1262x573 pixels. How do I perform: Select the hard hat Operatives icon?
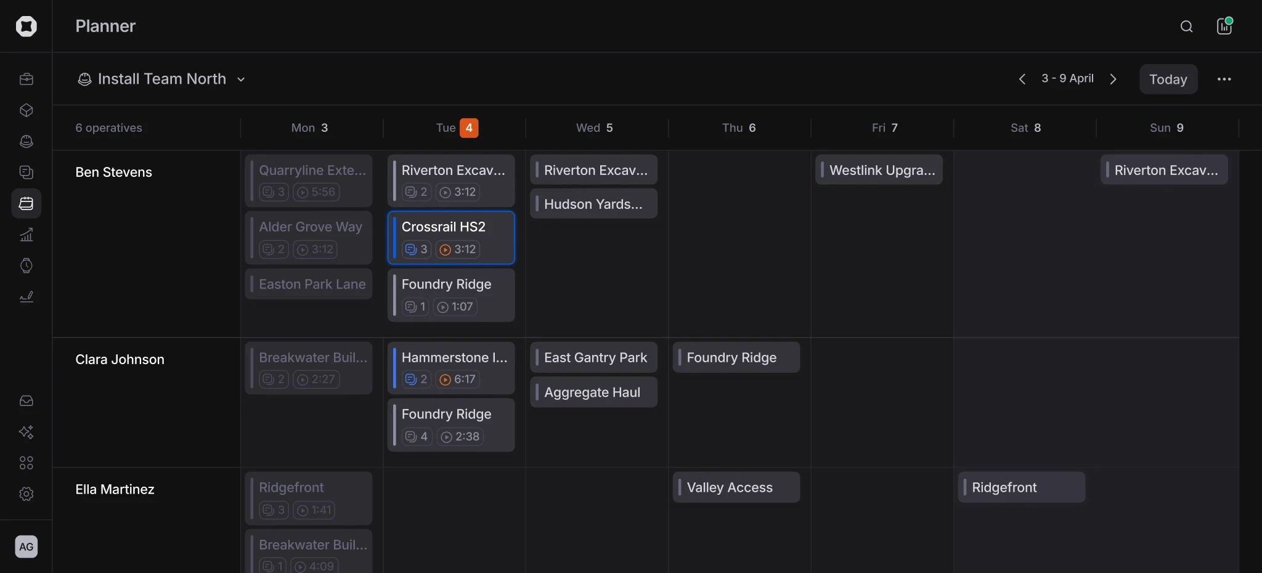26,141
